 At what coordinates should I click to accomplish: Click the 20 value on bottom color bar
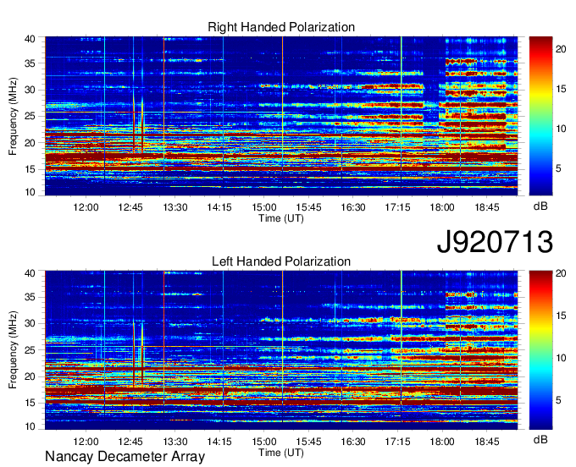click(561, 273)
